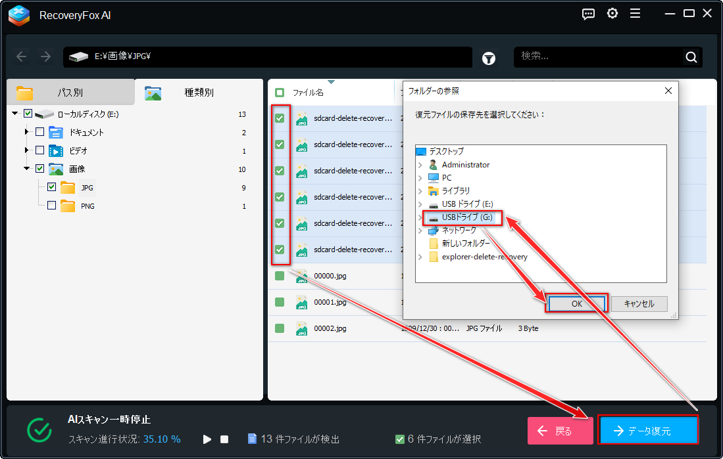Viewport: 723px width, 459px height.
Task: Expand the ビデオ tree node
Action: (x=27, y=150)
